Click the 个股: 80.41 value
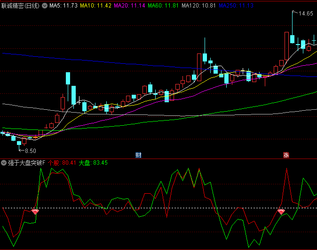This screenshot has width=317, height=250. pyautogui.click(x=62, y=163)
